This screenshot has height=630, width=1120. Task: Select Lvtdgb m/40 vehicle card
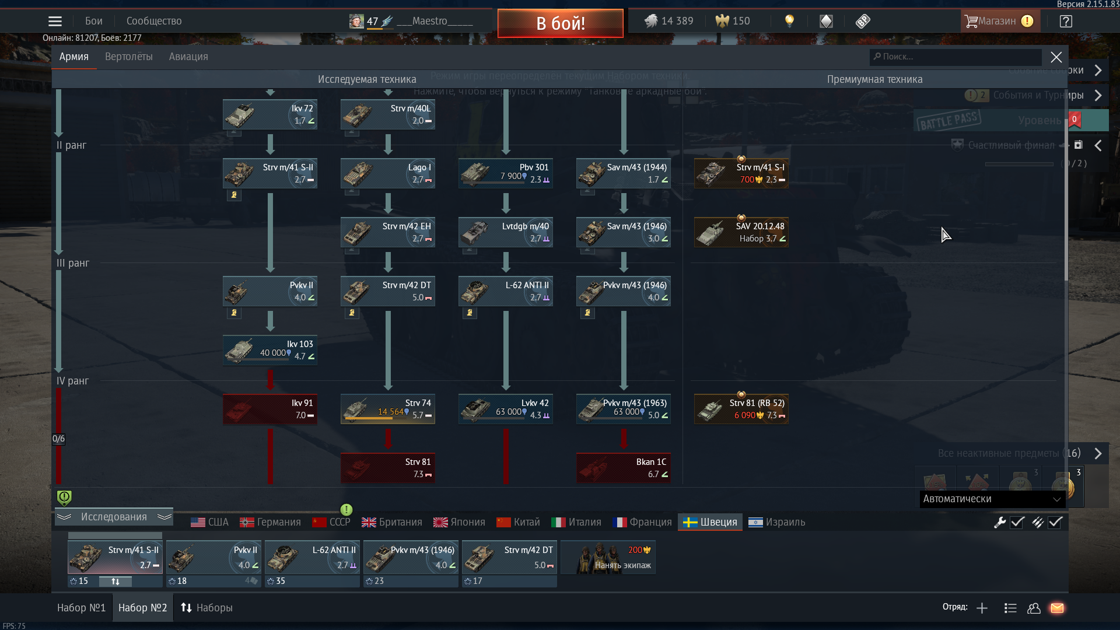(x=506, y=232)
